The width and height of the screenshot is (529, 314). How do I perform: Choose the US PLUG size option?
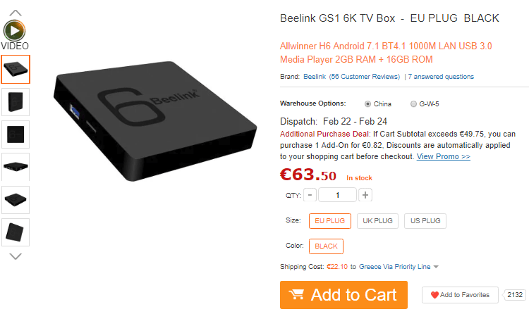425,221
